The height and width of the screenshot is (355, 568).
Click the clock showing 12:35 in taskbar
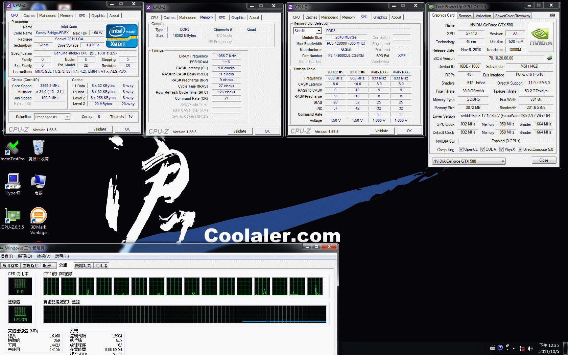pos(549,348)
